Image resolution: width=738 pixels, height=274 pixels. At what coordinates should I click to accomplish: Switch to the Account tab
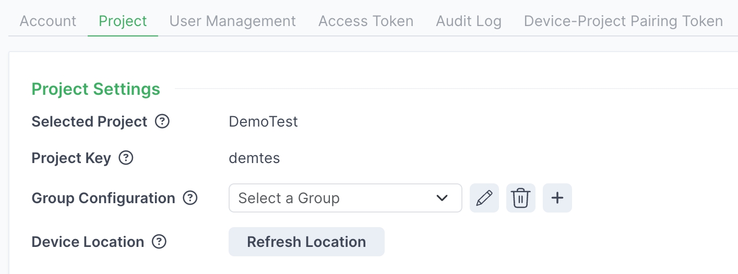[48, 21]
